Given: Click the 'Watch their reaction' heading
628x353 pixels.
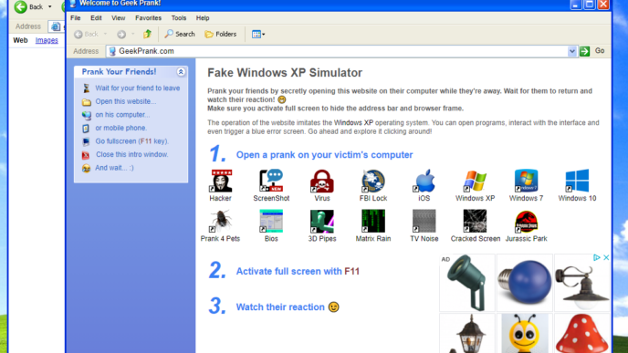Looking at the screenshot, I should [x=280, y=307].
